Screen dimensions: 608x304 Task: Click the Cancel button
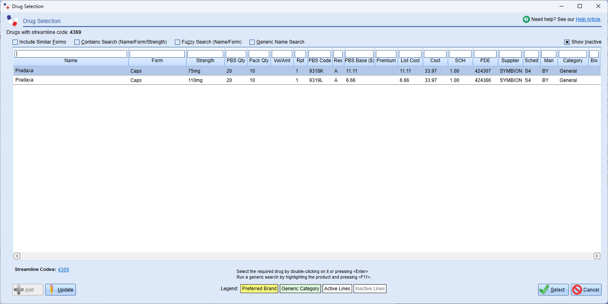[x=586, y=289]
